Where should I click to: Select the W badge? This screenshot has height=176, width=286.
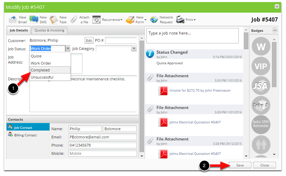pyautogui.click(x=261, y=46)
